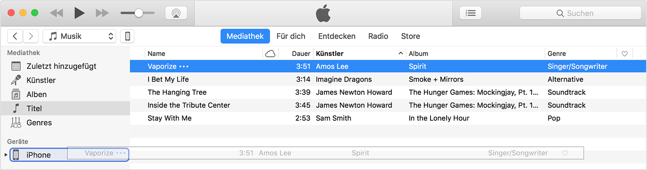Screen dimensions: 647x170
Task: Toggle sort direction arrow in Künstler column
Action: [x=401, y=53]
